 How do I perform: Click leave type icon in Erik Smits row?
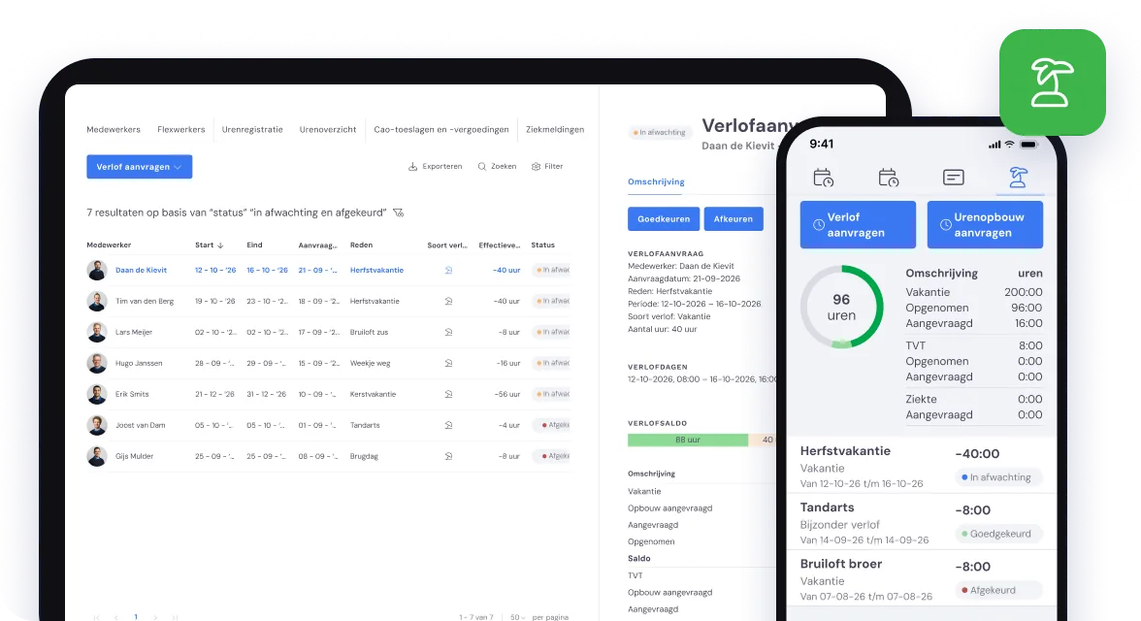pyautogui.click(x=449, y=395)
